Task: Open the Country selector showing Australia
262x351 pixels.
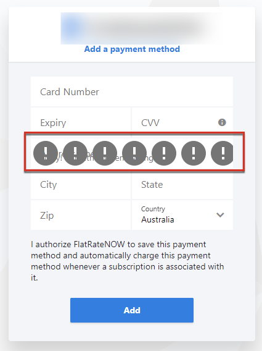Action: (x=182, y=215)
